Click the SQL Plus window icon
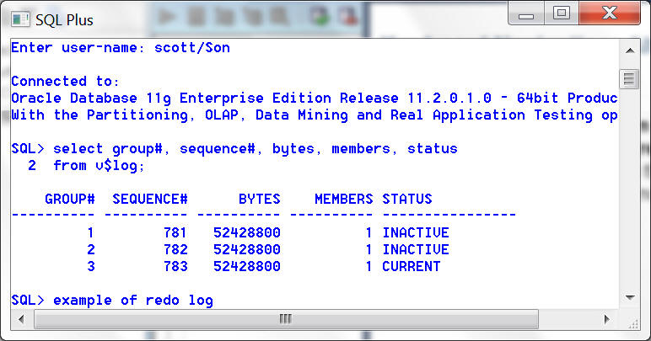651x341 pixels. (x=20, y=19)
